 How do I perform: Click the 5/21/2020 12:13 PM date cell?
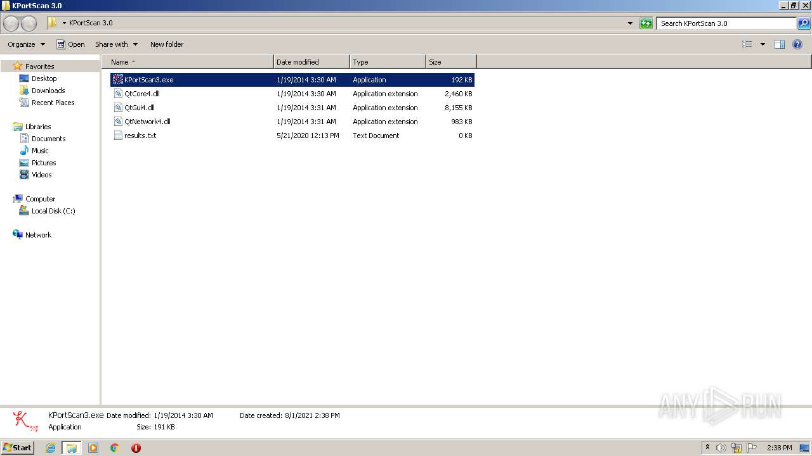click(308, 136)
